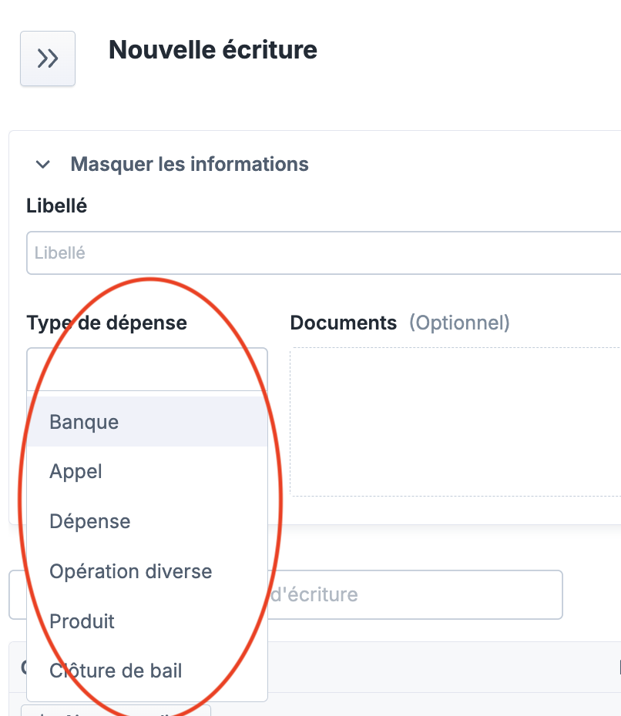Click the 'Nouvelle écriture' page title
This screenshot has height=716, width=621.
pos(213,50)
